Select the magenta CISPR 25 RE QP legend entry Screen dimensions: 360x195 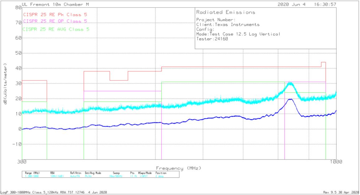coord(55,21)
